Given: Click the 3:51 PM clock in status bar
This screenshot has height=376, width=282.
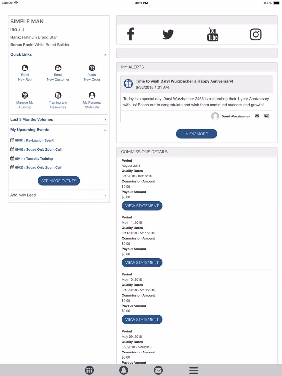Looking at the screenshot, I should (x=141, y=3).
